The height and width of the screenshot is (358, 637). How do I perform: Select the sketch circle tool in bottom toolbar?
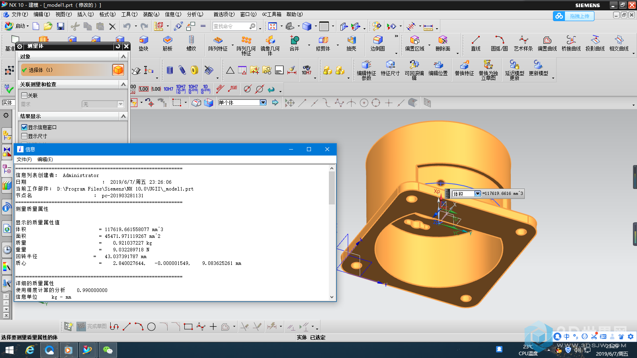[151, 327]
